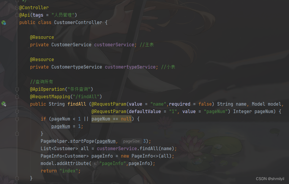Collapse the fold marker next to @Controller annotation

[x=17, y=8]
